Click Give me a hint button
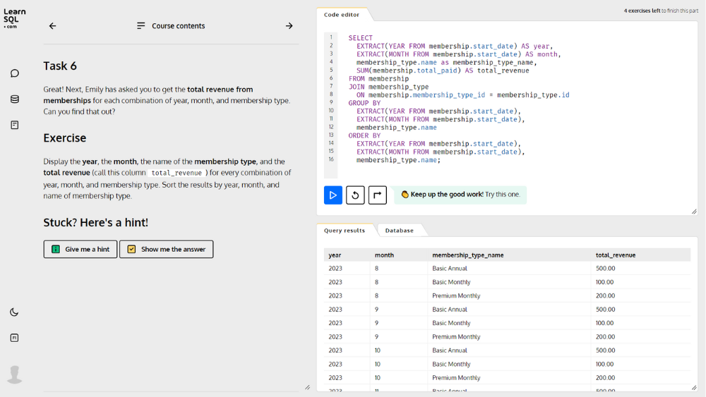 click(x=80, y=249)
